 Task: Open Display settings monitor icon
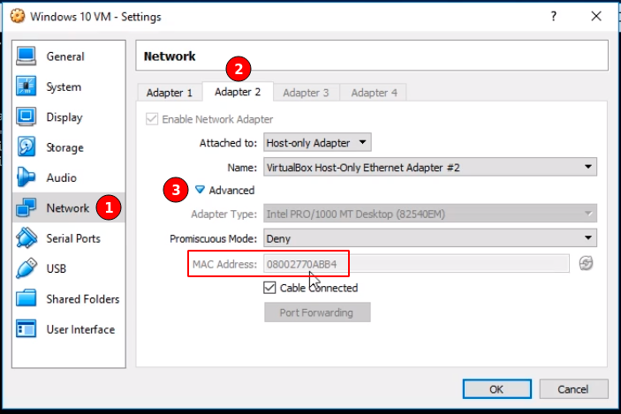click(27, 117)
